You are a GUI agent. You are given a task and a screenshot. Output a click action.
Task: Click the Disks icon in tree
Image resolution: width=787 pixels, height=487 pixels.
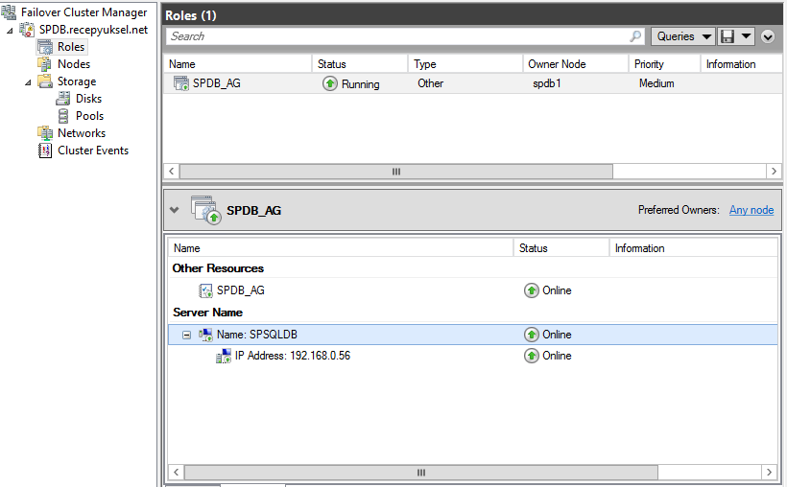(62, 99)
